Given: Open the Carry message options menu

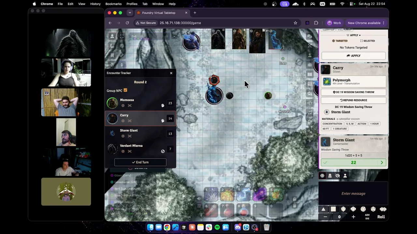Looking at the screenshot, I should (x=385, y=67).
